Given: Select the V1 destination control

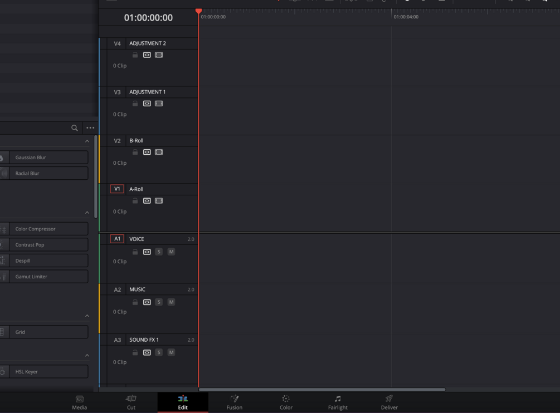Looking at the screenshot, I should pyautogui.click(x=117, y=189).
